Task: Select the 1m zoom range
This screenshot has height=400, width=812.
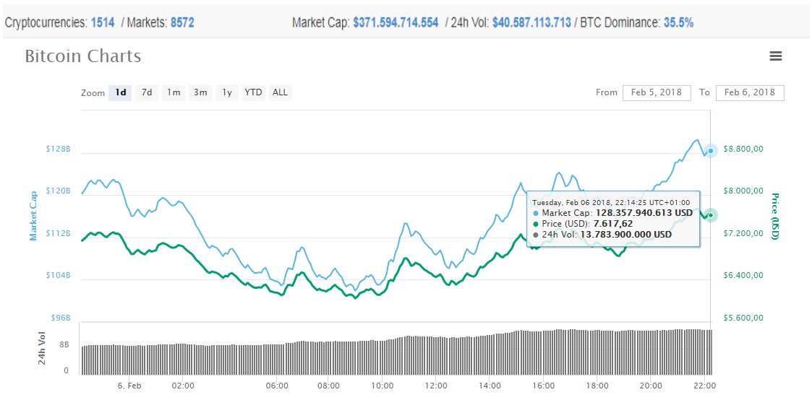Action: 174,93
